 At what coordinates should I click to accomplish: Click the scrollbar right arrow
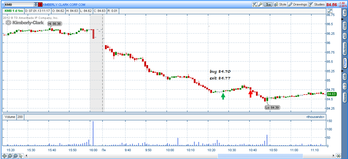[x=333, y=156]
